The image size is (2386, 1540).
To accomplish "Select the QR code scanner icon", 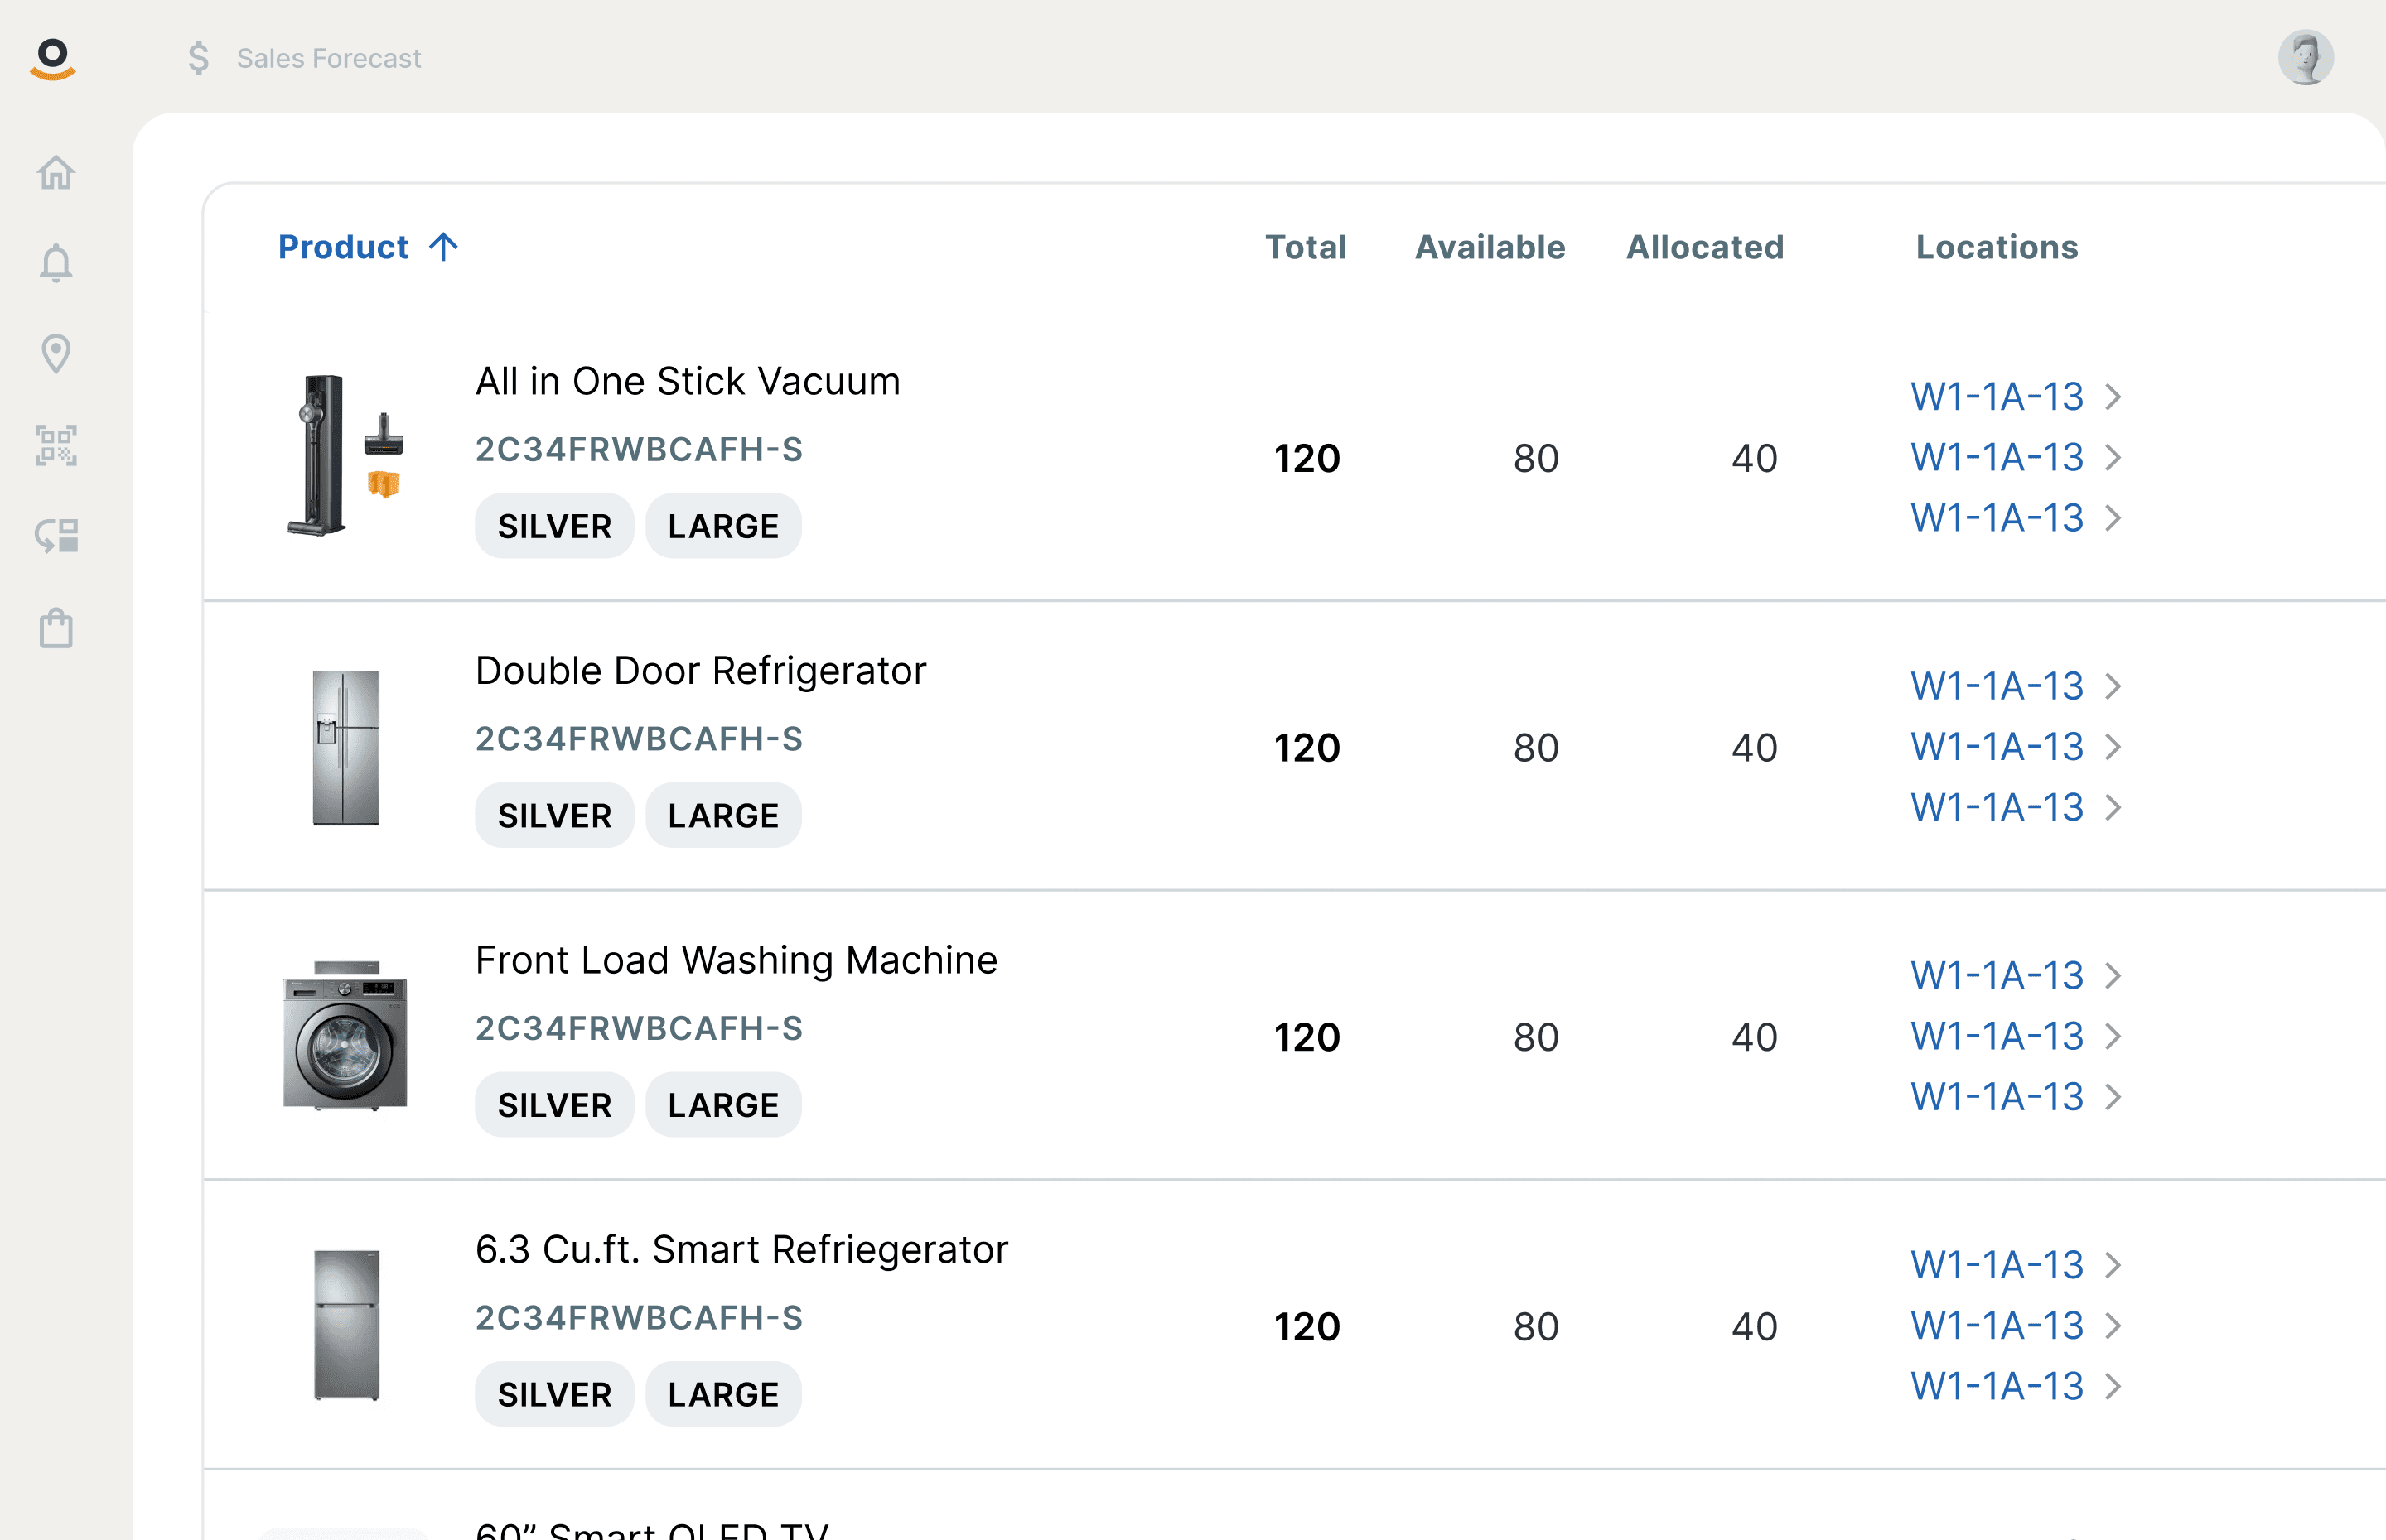I will point(56,445).
